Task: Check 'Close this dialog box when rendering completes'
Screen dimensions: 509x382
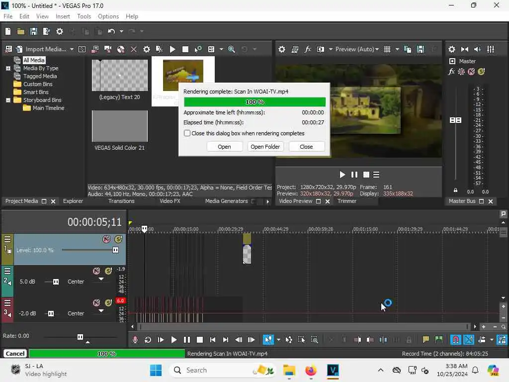Action: [187, 133]
